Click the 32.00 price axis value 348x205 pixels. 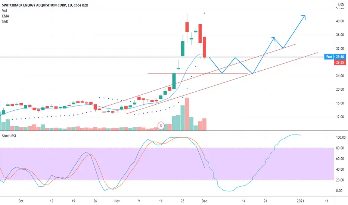click(x=340, y=48)
